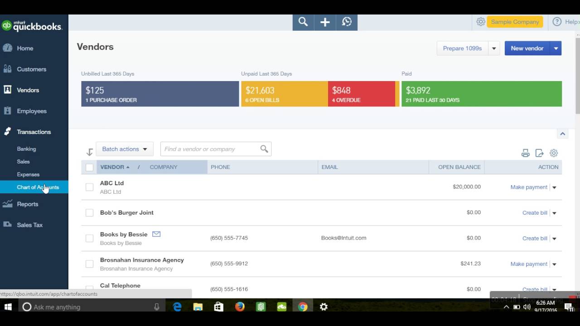This screenshot has height=326, width=580.
Task: Open the Prepare 1099s dropdown arrow
Action: 494,48
